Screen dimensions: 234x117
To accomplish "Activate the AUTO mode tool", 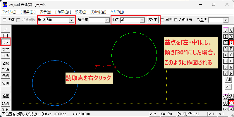I will point(6,83).
